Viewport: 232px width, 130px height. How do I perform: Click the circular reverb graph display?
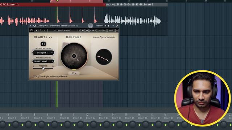coord(104,57)
